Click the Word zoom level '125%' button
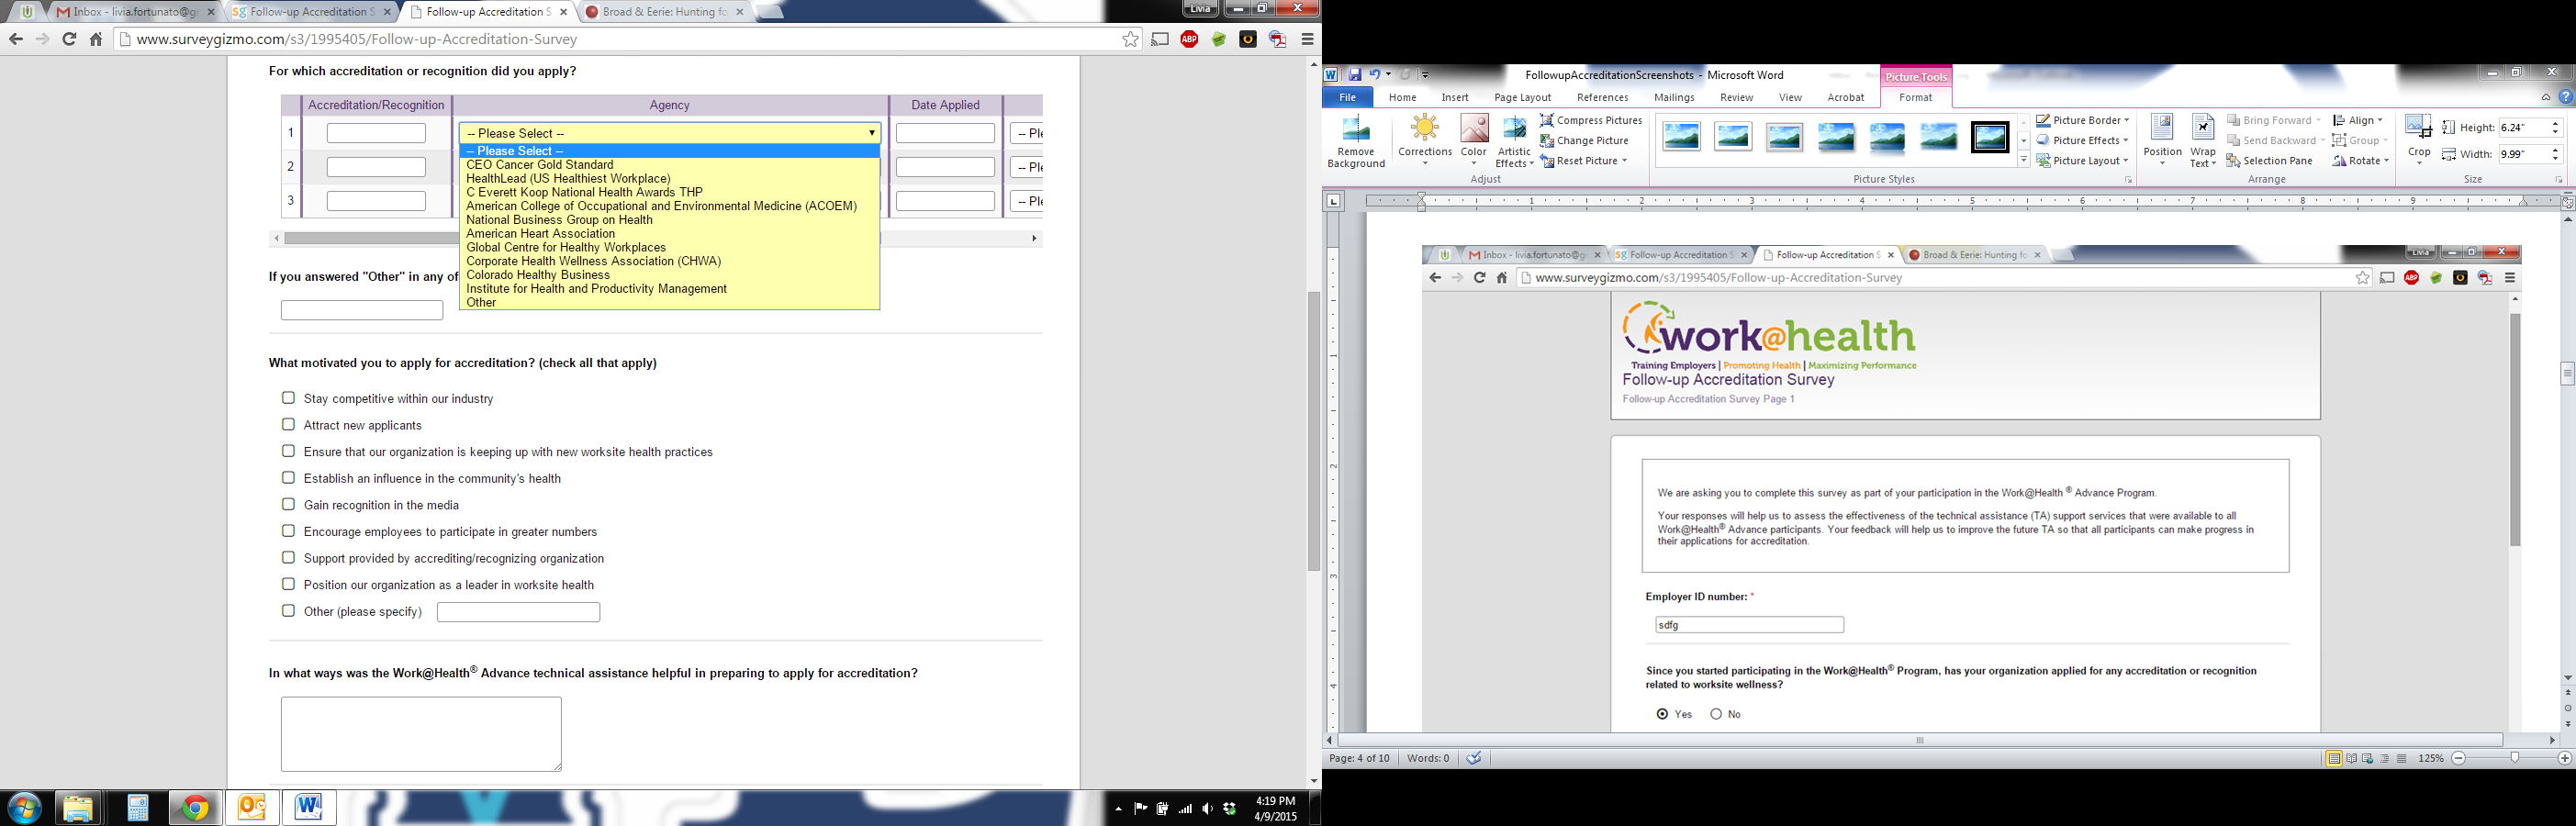 2430,758
